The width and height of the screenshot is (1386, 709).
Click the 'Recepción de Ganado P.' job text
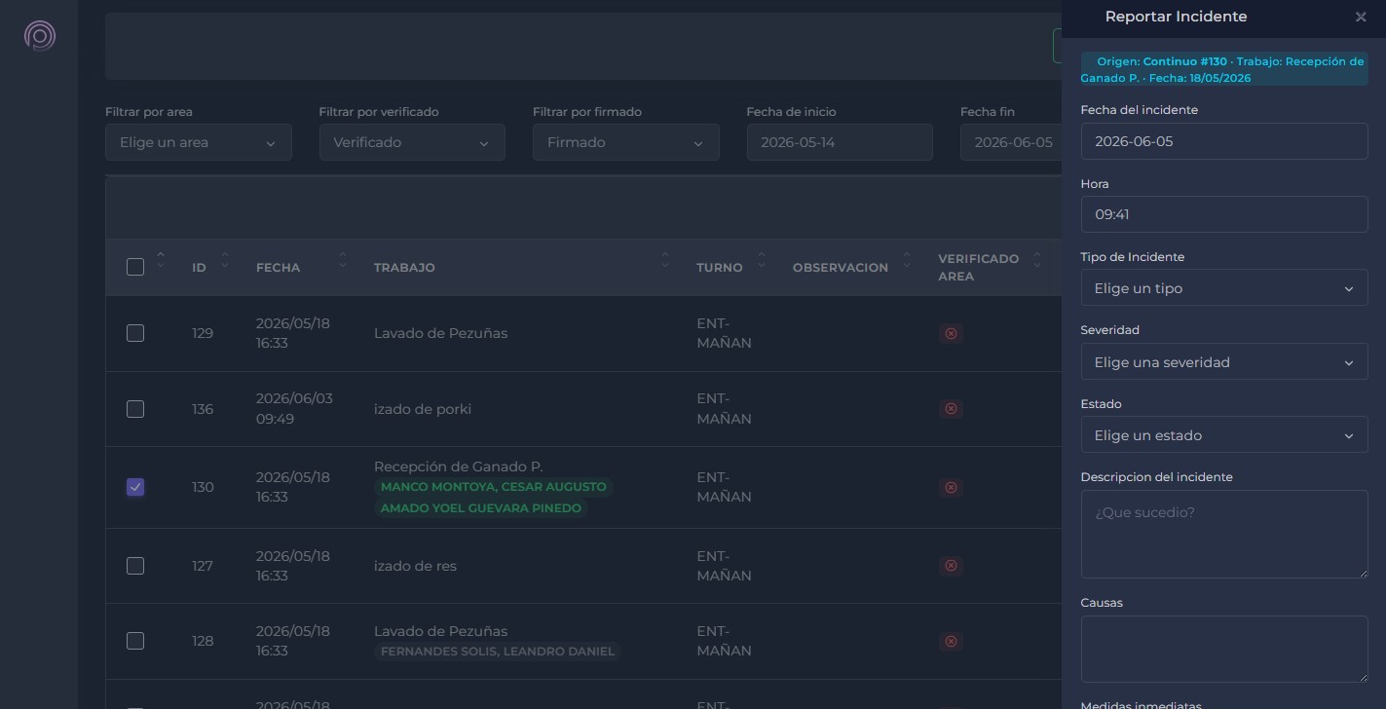coord(459,466)
